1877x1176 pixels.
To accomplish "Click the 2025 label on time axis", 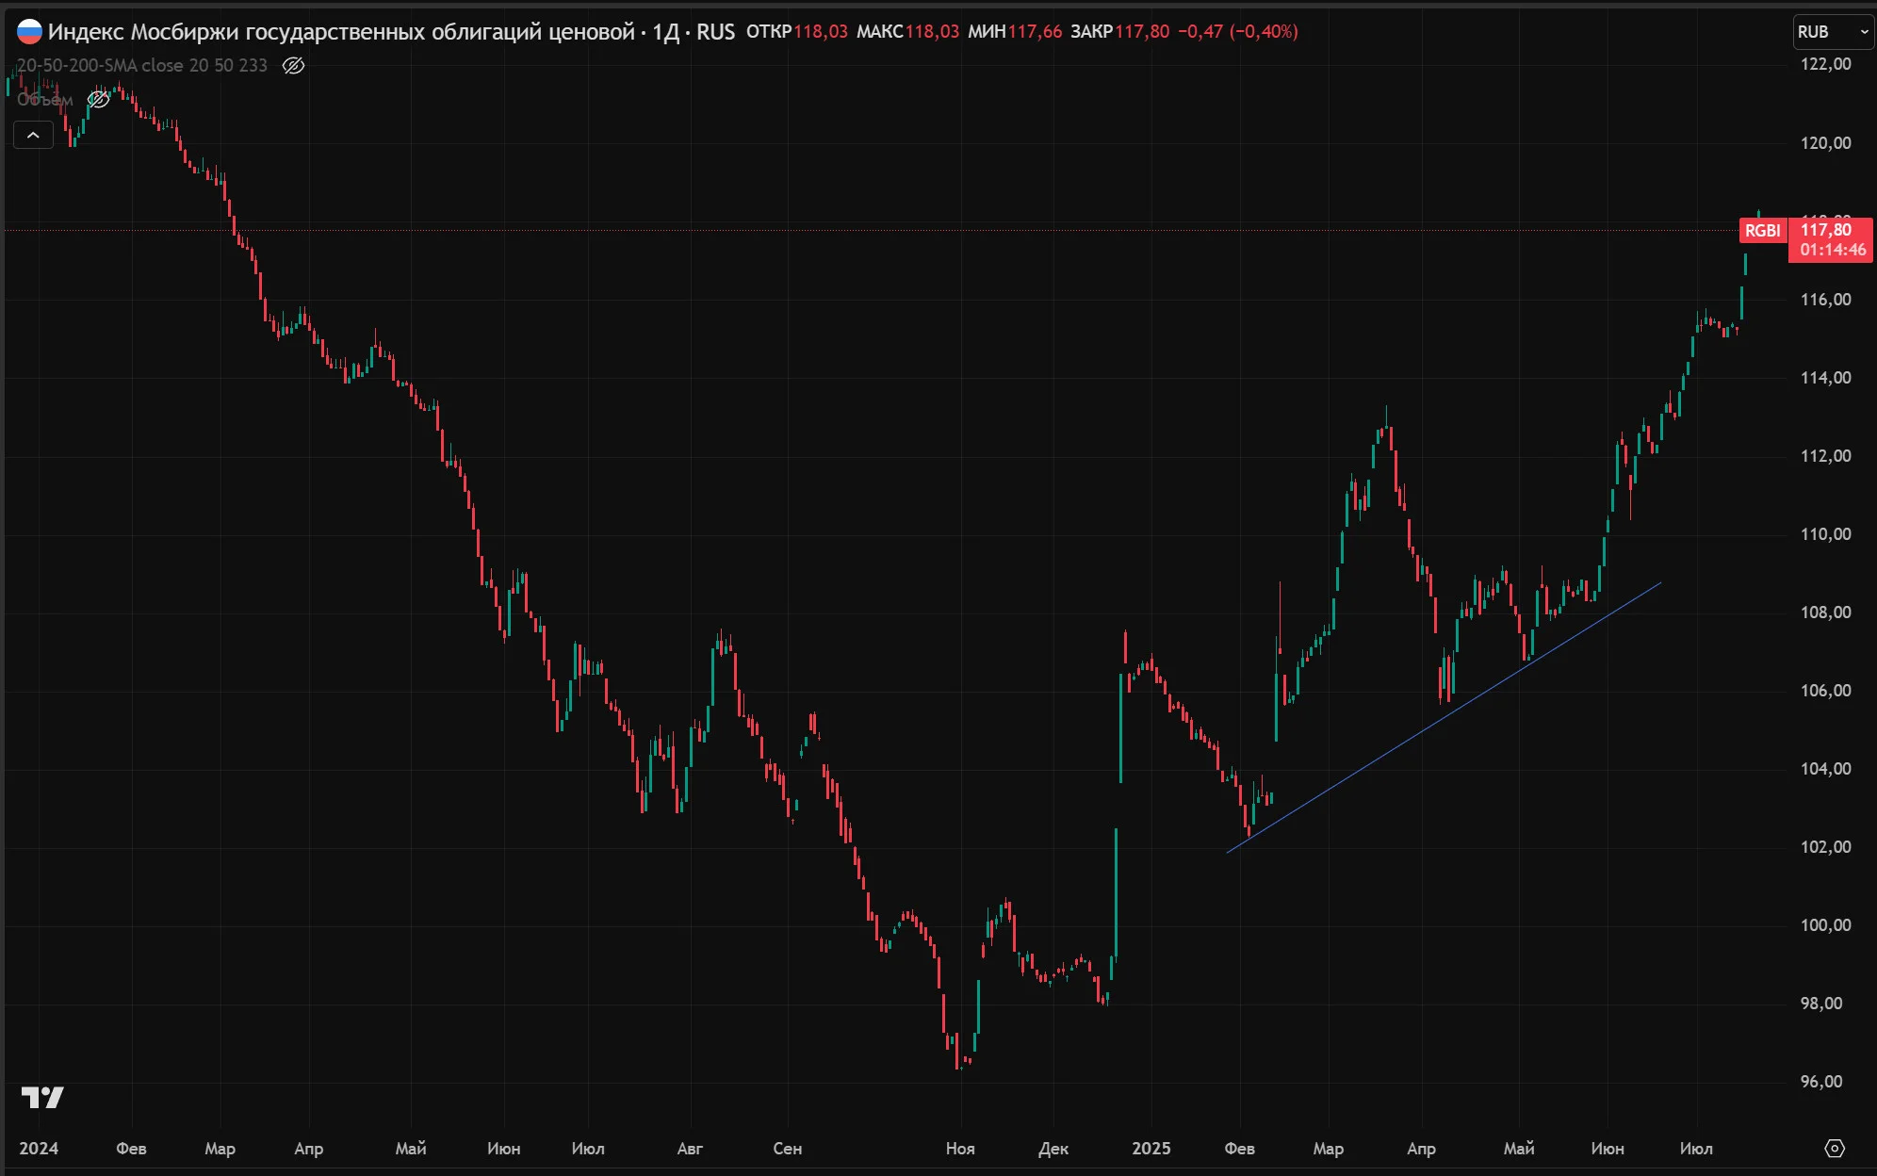I will (x=1151, y=1148).
